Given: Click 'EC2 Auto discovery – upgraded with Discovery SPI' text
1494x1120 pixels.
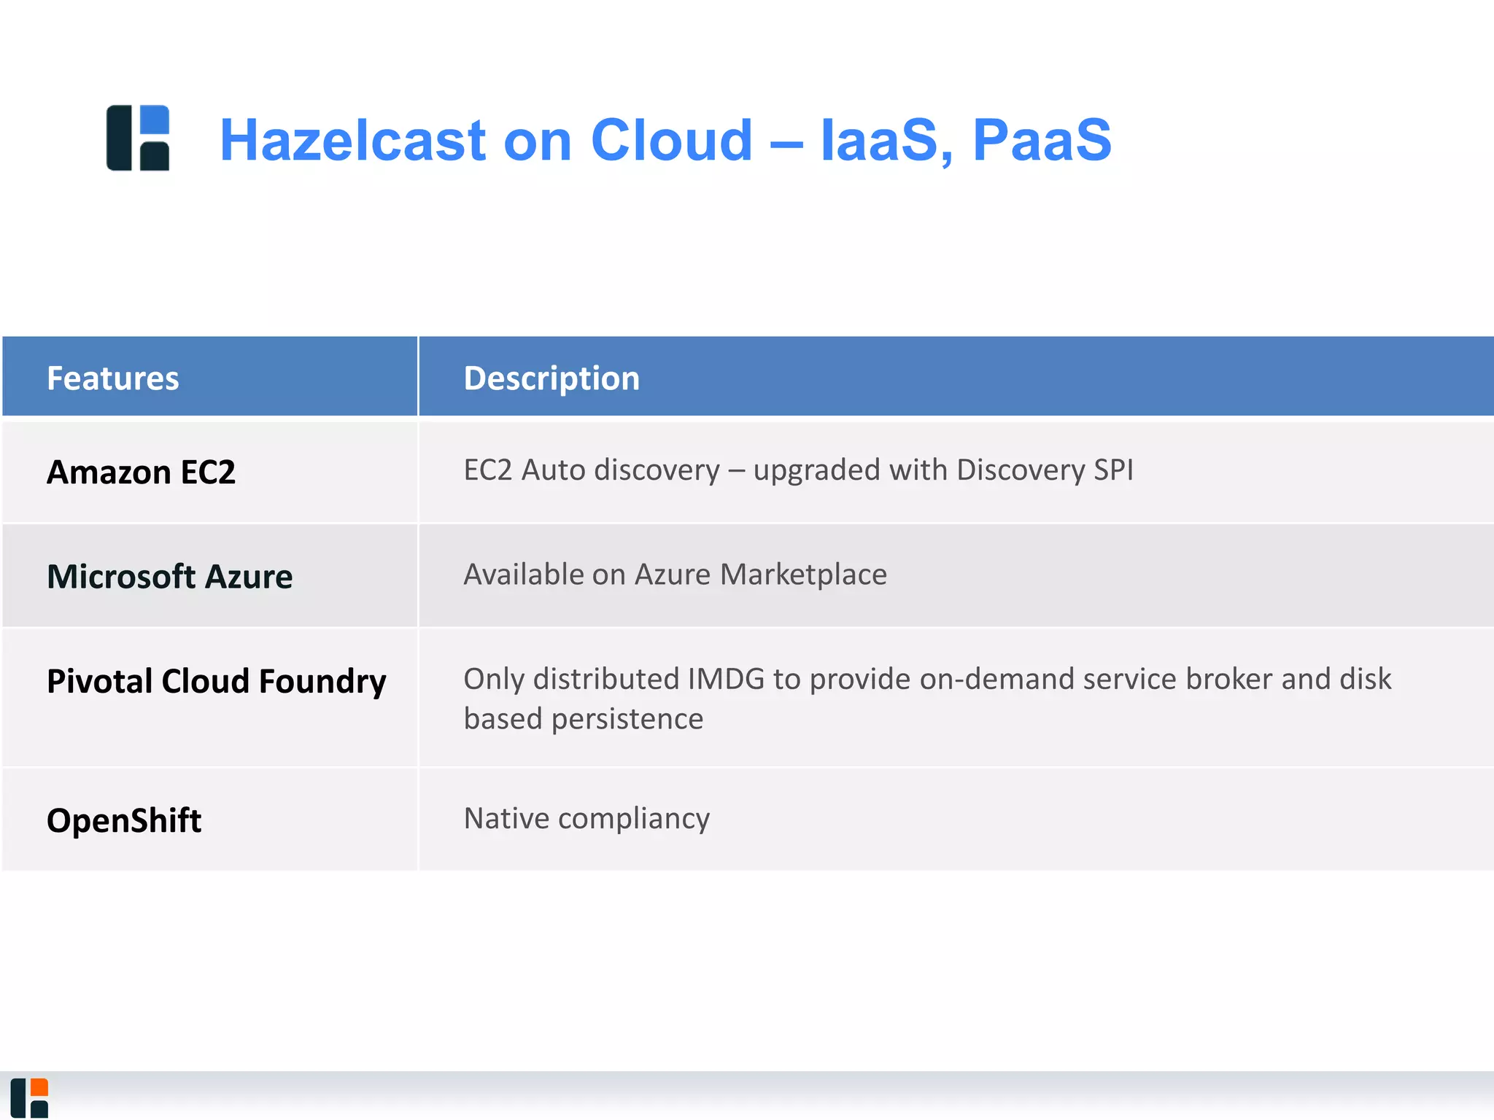Looking at the screenshot, I should point(799,470).
